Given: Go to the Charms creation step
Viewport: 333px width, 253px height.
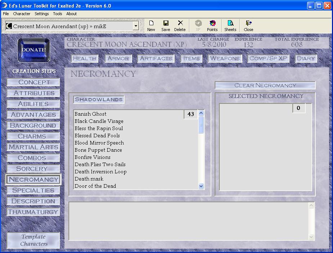Looking at the screenshot, I should click(33, 136).
